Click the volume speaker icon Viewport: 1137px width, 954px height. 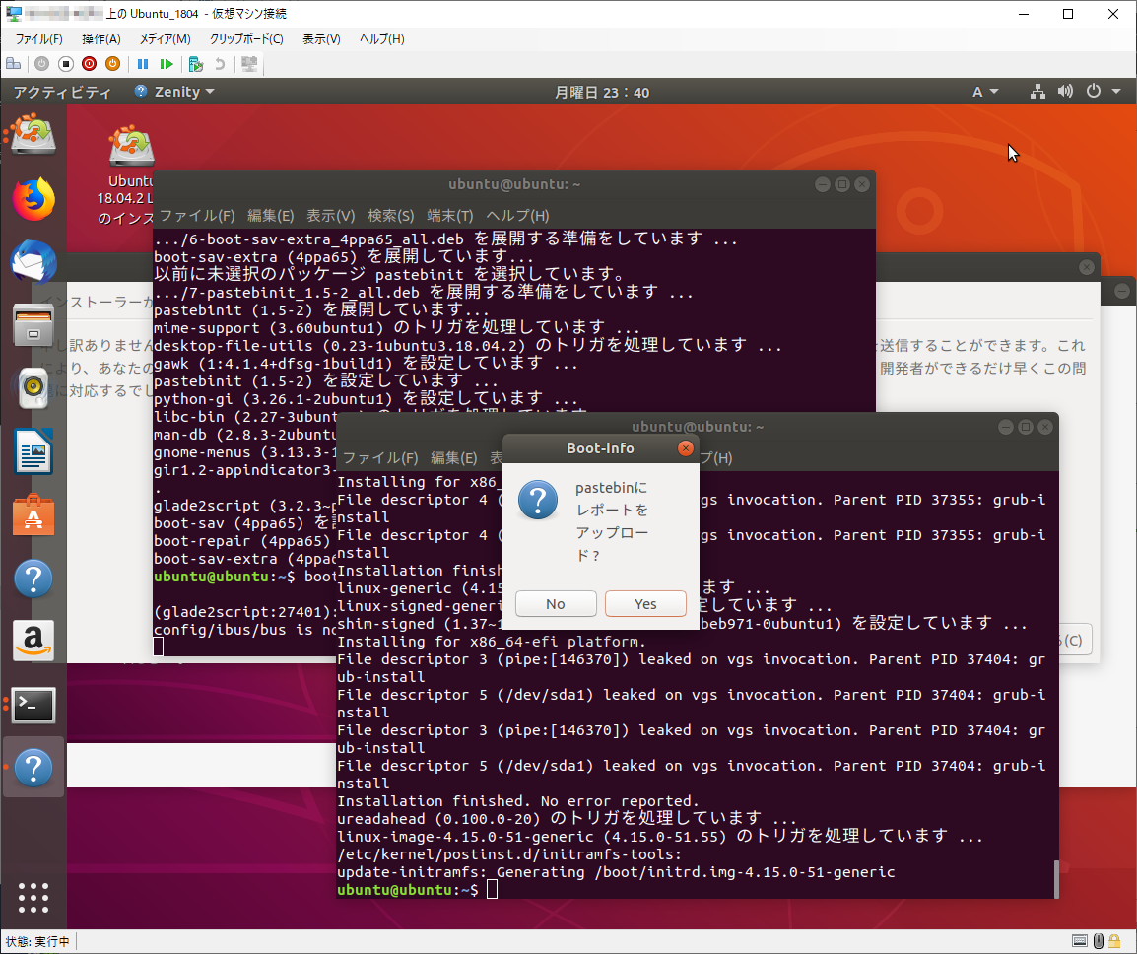click(x=1065, y=92)
